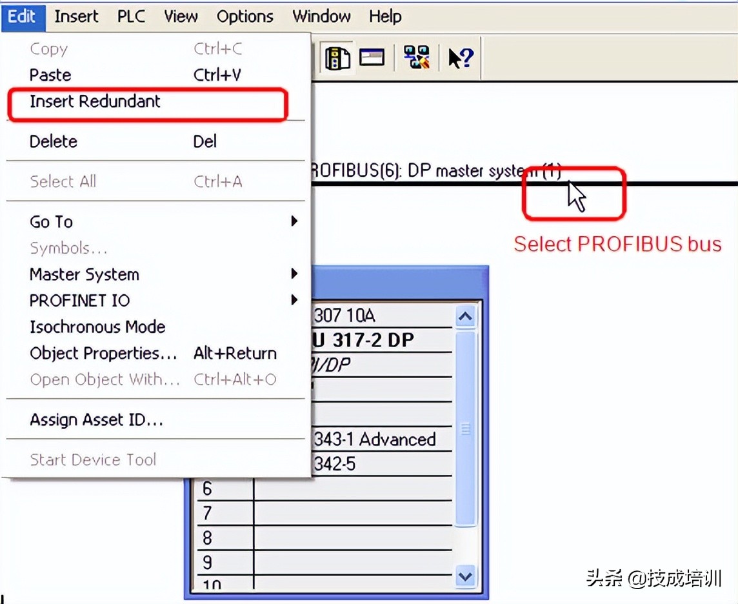
Task: Select the I/DP interface row
Action: coord(381,365)
